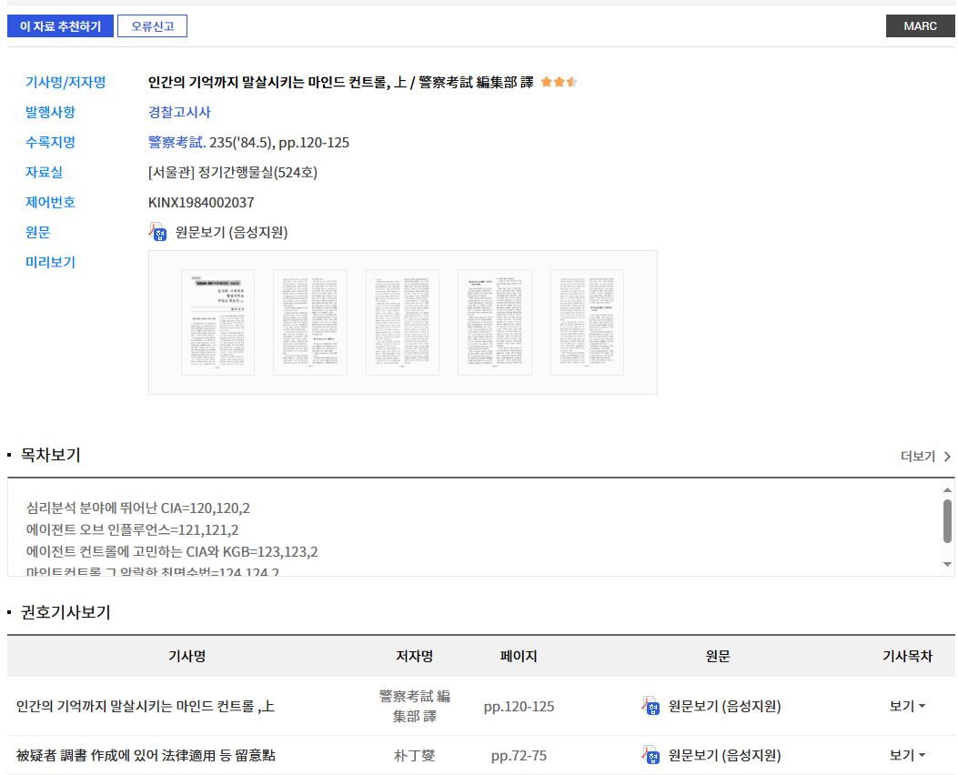Viewport: 958px width, 775px height.
Task: Click location text [서울관] 정기간행물실(524호)
Action: pos(233,172)
